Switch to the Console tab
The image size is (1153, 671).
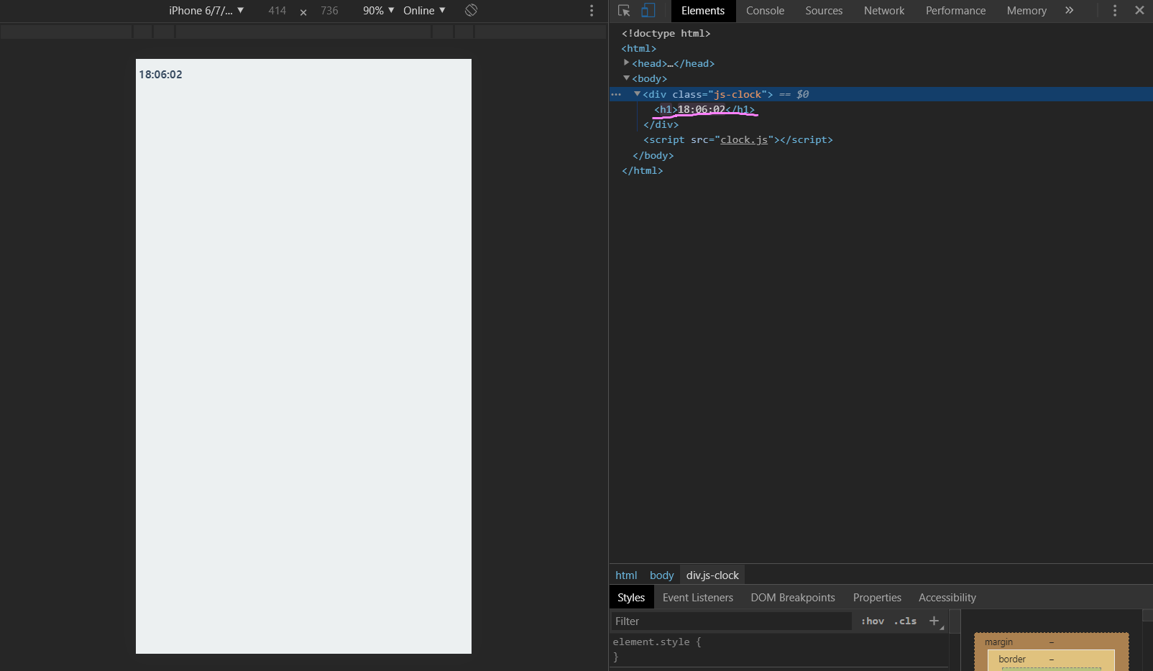point(765,11)
